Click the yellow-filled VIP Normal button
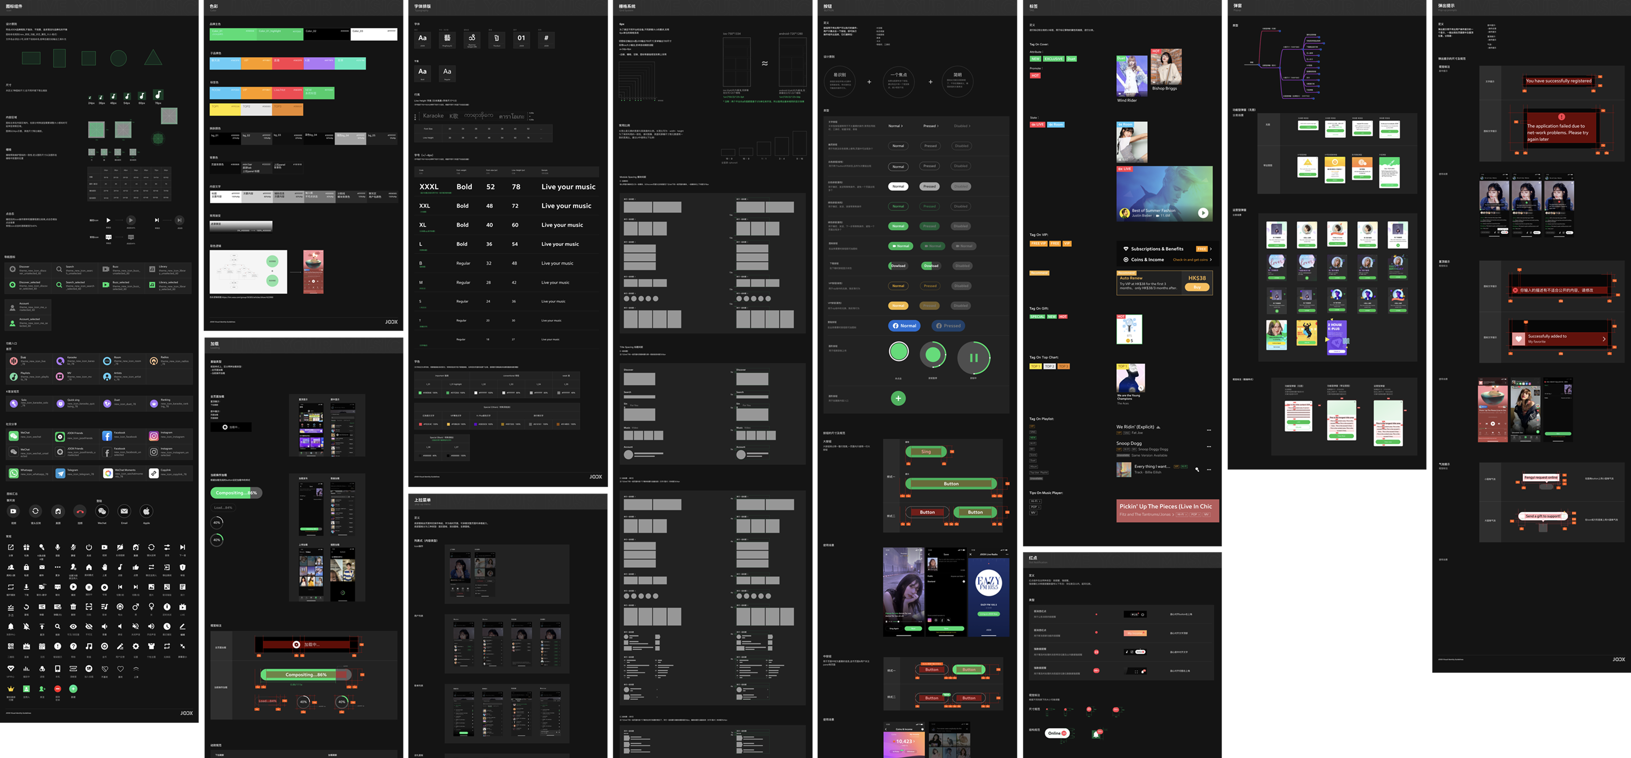 pos(898,305)
